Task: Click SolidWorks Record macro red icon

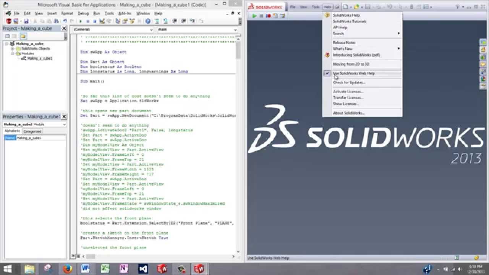Action: point(268,16)
